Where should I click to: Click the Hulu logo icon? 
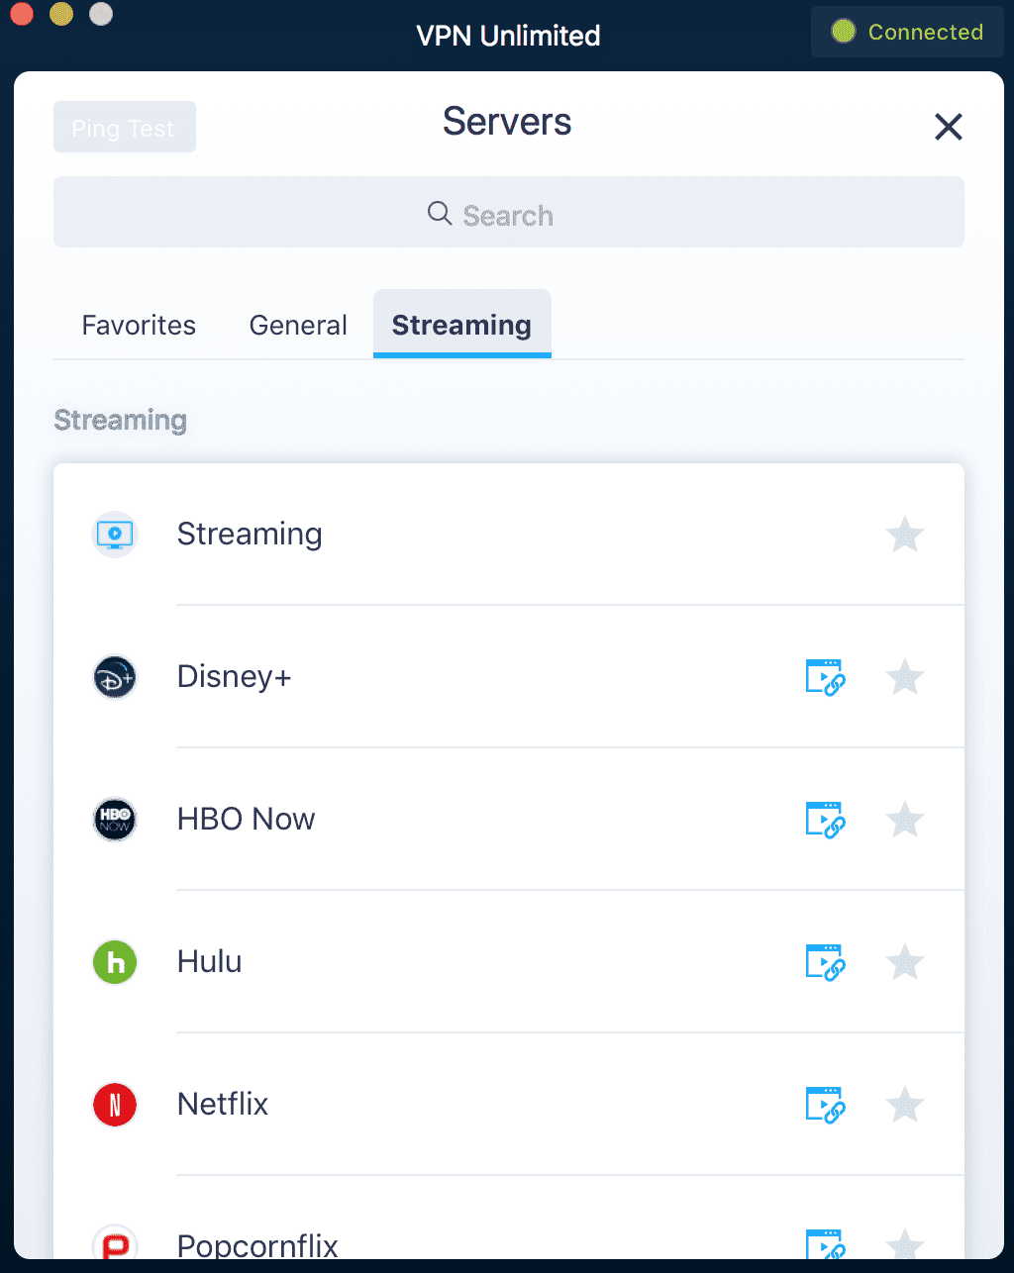115,962
